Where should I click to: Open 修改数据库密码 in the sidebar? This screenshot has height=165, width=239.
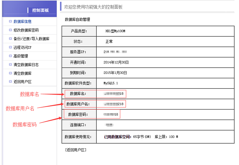[26, 30]
